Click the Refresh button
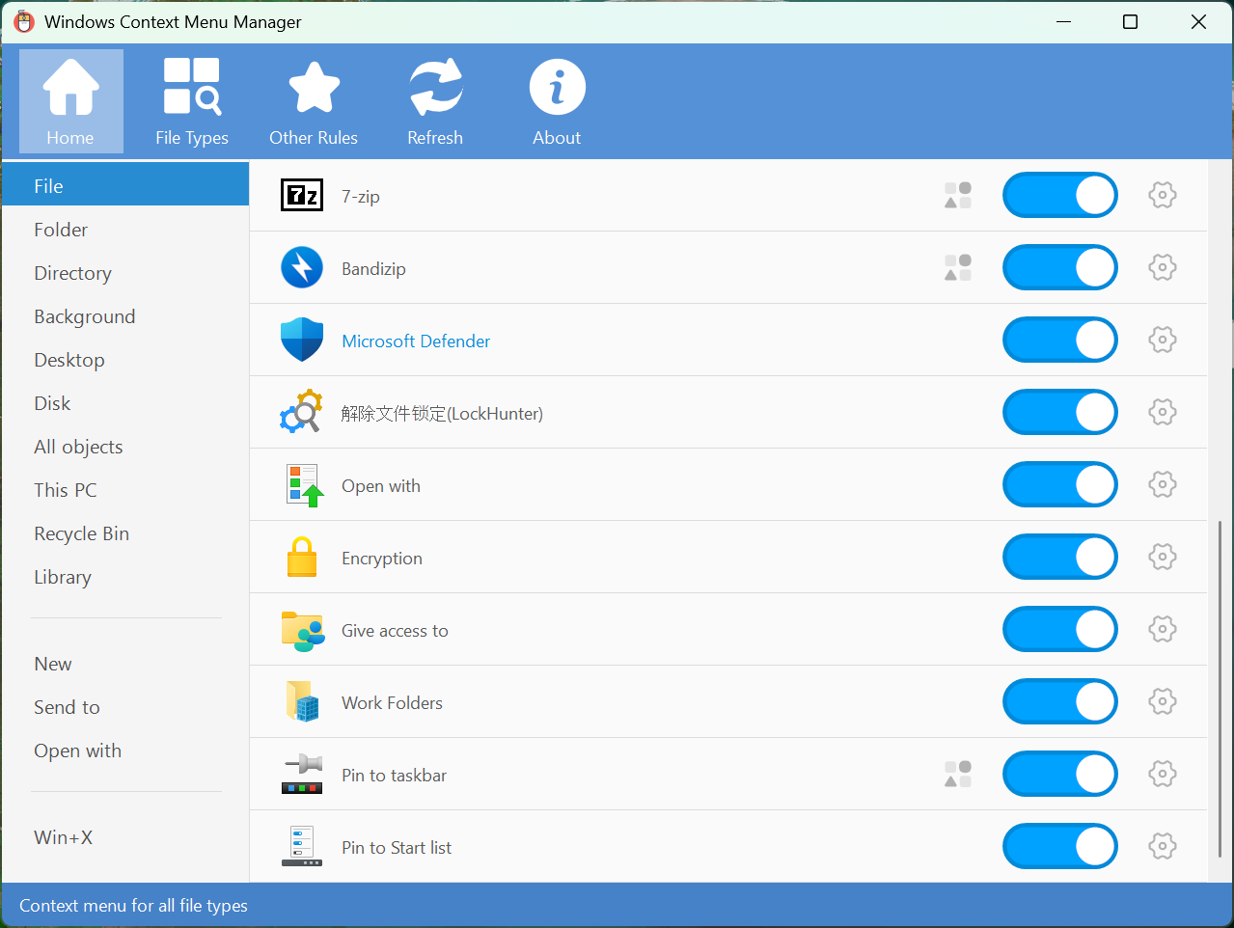This screenshot has width=1234, height=928. [435, 101]
